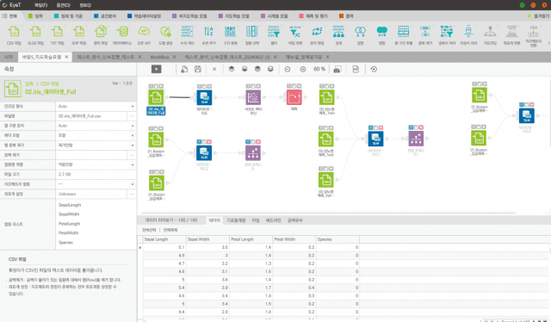Open the 공백유무 preview tab
The height and width of the screenshot is (322, 551).
coord(294,220)
